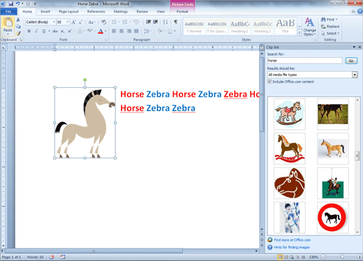Open the font size dropdown arrow

coord(68,22)
